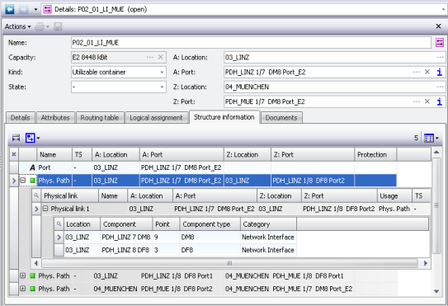The height and width of the screenshot is (306, 448).
Task: Open the structure view dropdown arrow
Action: point(38,139)
